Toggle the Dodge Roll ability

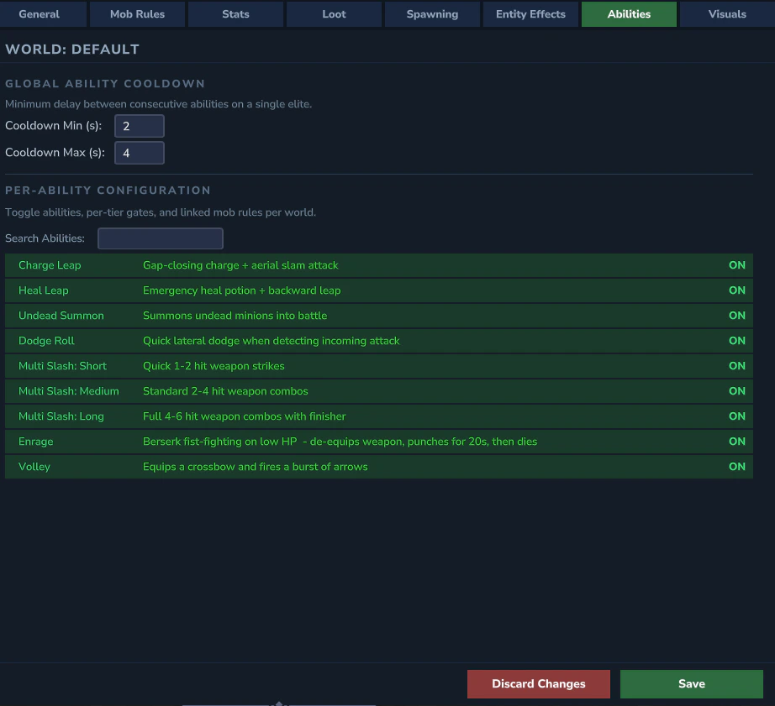tap(736, 341)
